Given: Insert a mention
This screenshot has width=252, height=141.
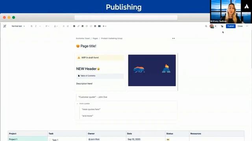Looking at the screenshot, I should click(x=87, y=26).
